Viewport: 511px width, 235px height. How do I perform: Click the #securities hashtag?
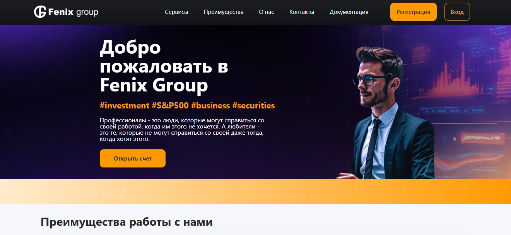(253, 105)
